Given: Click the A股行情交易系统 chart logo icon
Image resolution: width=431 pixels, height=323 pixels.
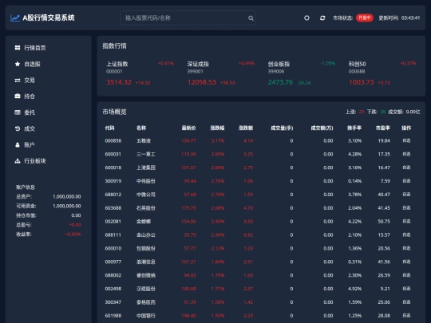Looking at the screenshot, I should (15, 18).
